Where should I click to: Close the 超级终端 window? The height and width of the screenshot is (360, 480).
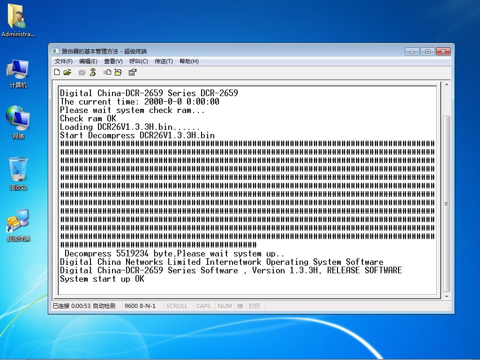(x=443, y=52)
